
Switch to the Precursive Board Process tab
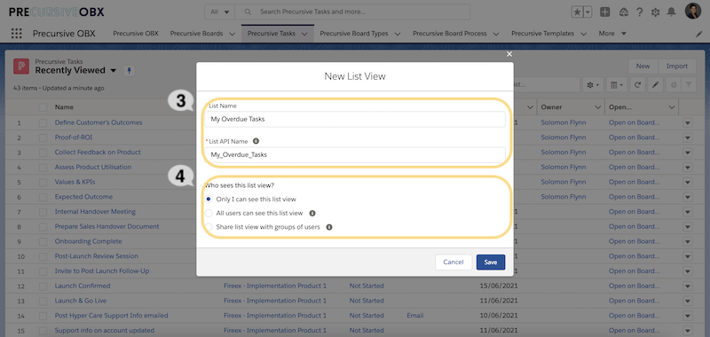[x=450, y=34]
